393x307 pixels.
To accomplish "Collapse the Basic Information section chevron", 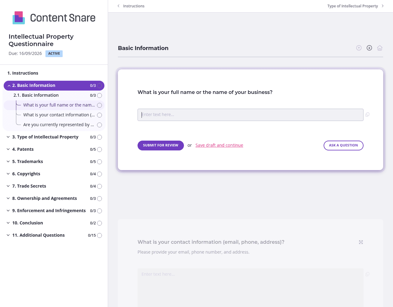I will point(9,86).
